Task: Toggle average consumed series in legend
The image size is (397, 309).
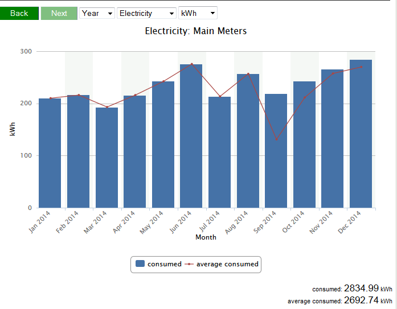Action: coord(227,264)
